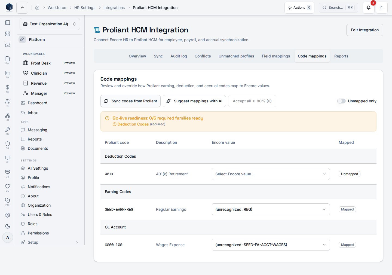Click Sync codes from Proliant
Viewport: 392px width, 275px height.
130,101
